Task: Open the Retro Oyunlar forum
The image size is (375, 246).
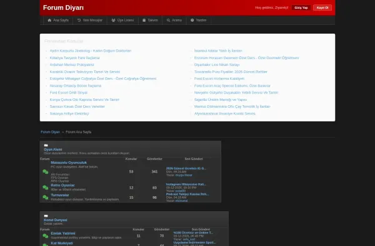Action: [x=62, y=185]
